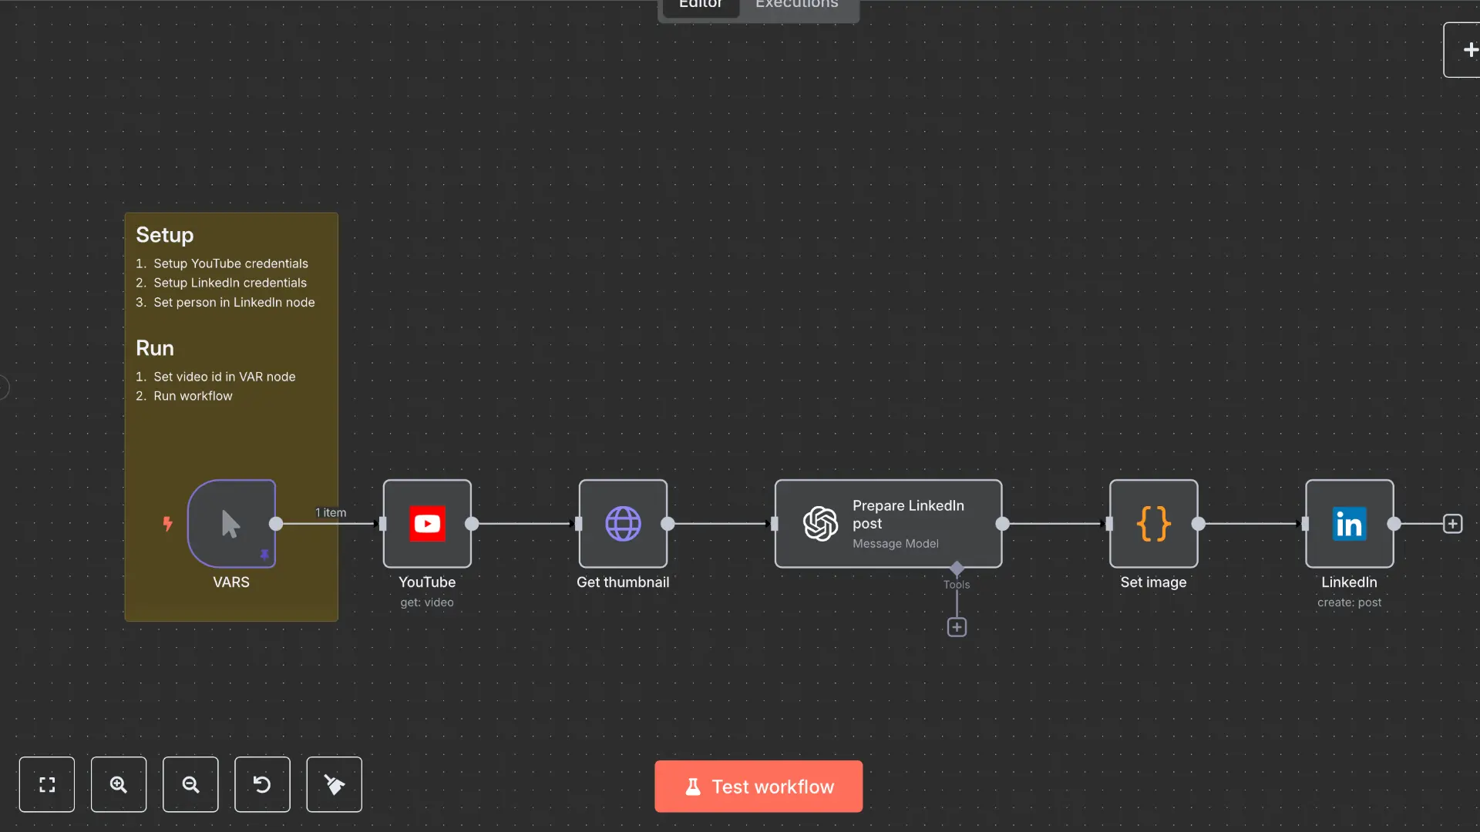This screenshot has width=1480, height=832.
Task: Select the yellow Setup sticky note
Action: [231, 439]
